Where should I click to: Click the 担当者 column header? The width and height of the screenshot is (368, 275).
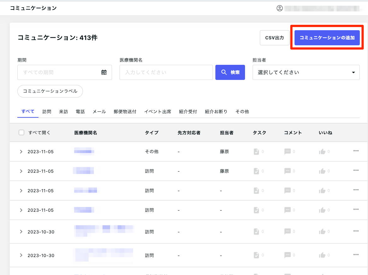click(x=227, y=133)
